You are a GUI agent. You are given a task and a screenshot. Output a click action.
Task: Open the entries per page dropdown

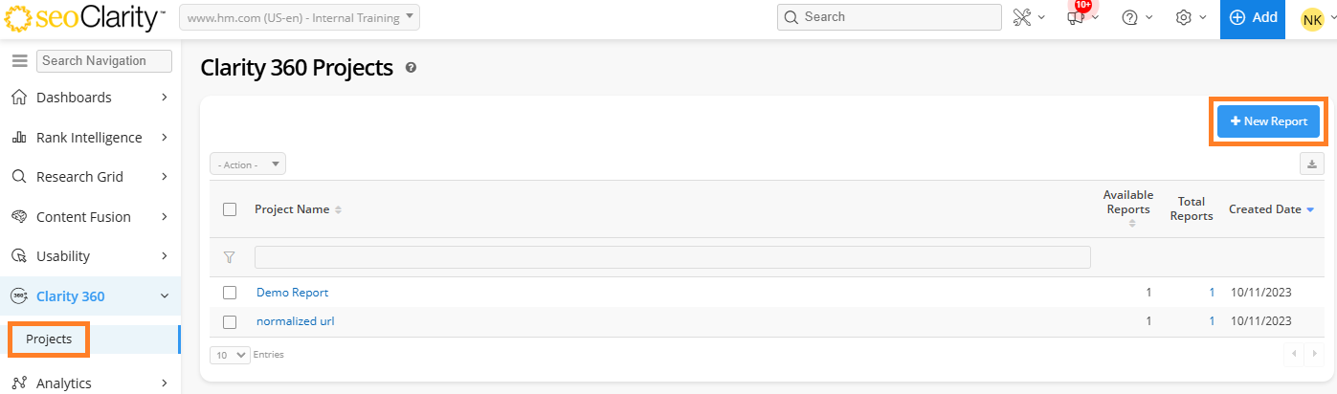[230, 354]
